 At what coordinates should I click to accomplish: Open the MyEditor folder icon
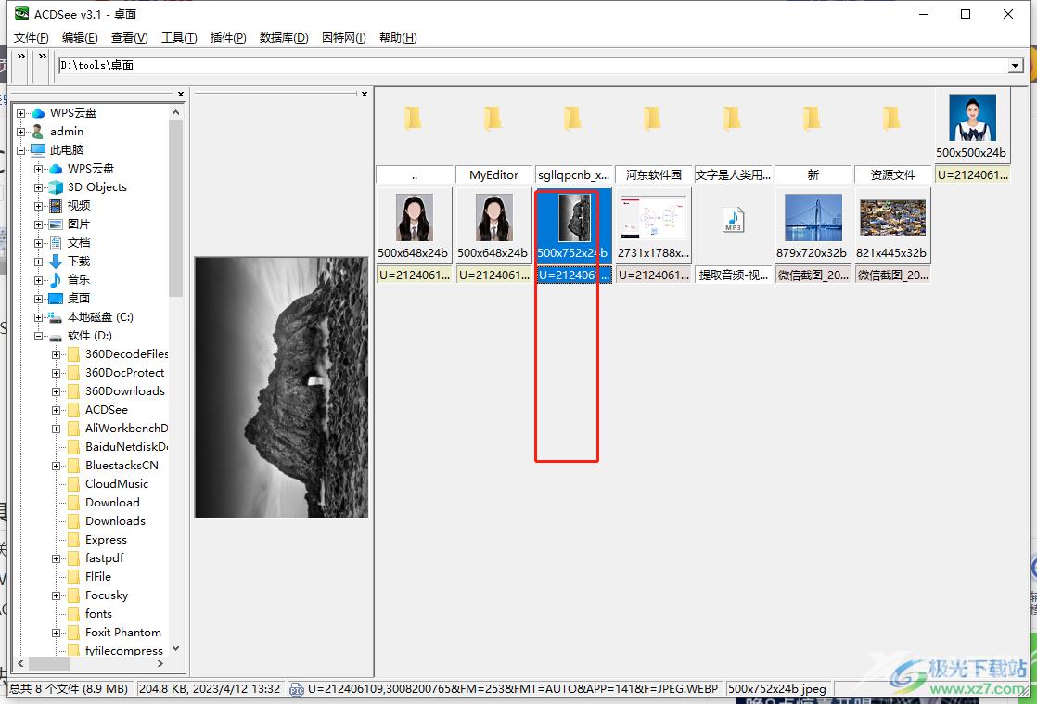(493, 119)
